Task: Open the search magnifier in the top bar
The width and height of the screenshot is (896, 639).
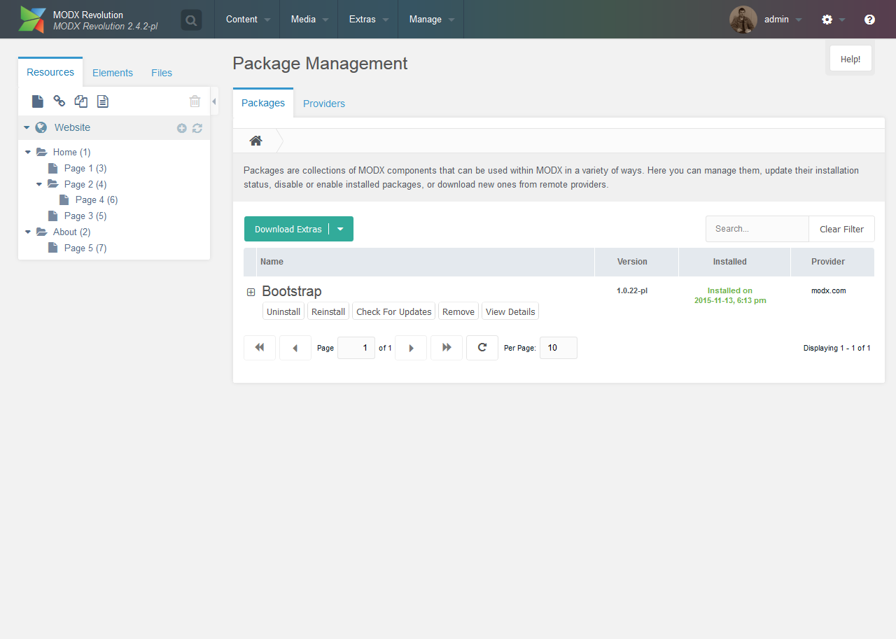Action: 191,20
